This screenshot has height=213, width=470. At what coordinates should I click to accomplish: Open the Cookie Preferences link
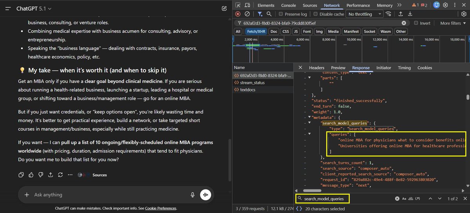[x=161, y=208]
